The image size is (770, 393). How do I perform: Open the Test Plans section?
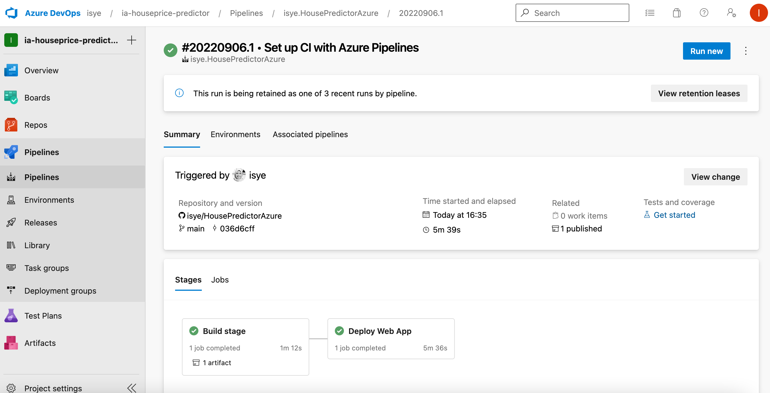[x=43, y=315]
